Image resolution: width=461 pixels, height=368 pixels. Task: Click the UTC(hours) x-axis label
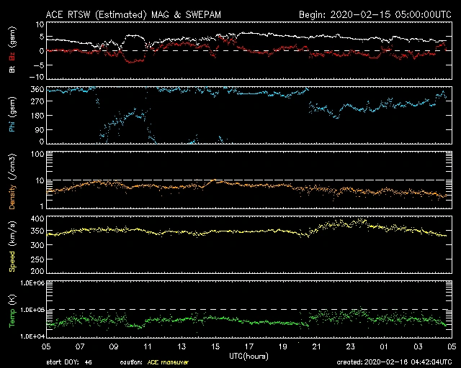[249, 356]
